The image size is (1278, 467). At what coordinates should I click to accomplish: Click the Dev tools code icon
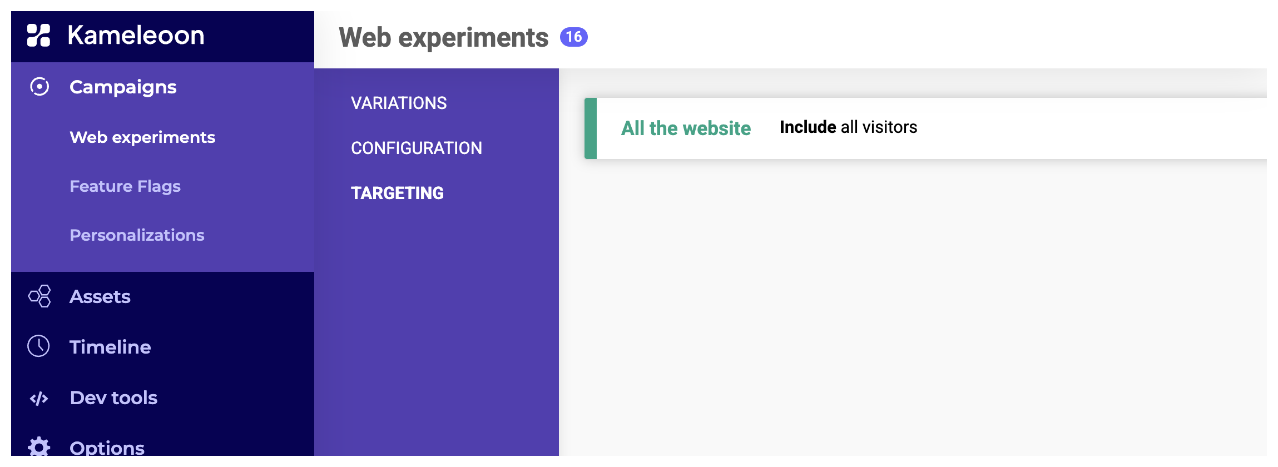click(39, 398)
